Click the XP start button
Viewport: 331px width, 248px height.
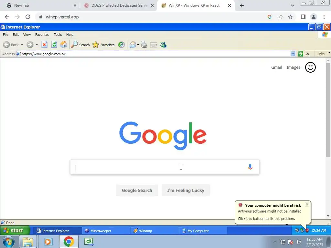pos(15,231)
